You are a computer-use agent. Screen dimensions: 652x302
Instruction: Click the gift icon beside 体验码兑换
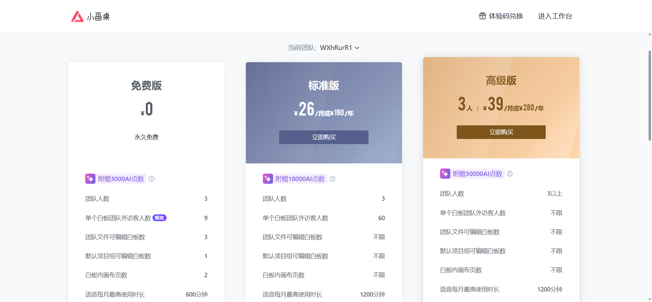tap(482, 16)
